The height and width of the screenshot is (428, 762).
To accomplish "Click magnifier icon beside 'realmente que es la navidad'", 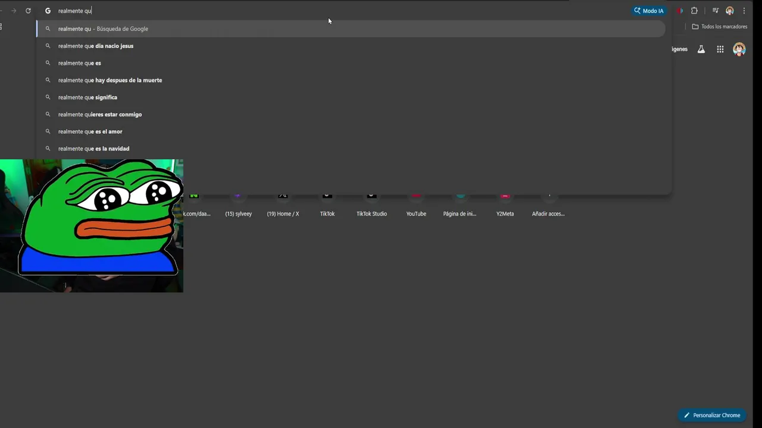I will 48,149.
